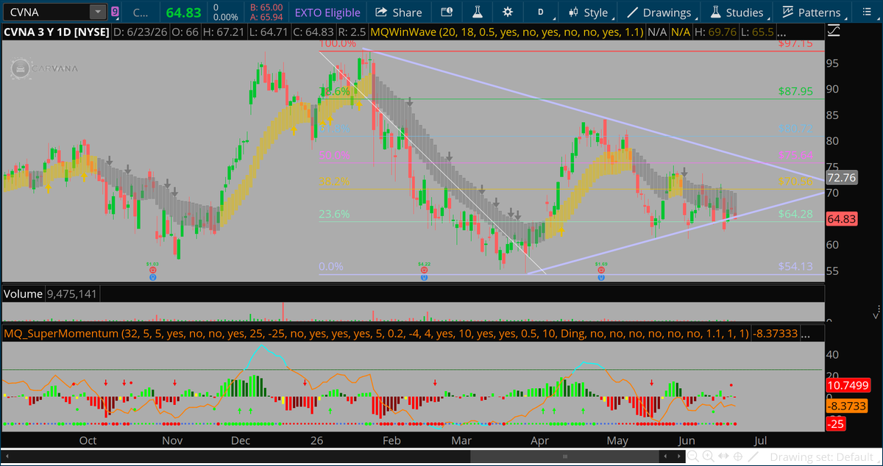Click the $54.13 Fibonacci level label
This screenshot has height=466, width=883.
click(x=795, y=267)
